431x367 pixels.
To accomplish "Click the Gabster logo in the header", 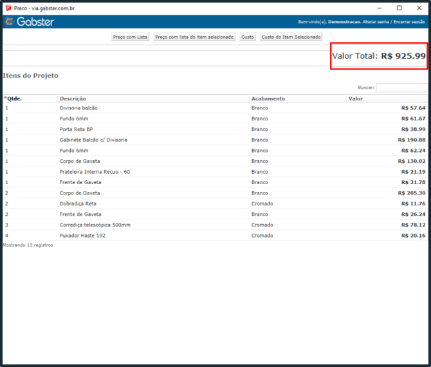I will click(x=30, y=22).
